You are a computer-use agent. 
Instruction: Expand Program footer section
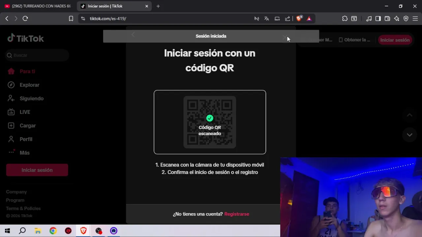click(x=15, y=200)
